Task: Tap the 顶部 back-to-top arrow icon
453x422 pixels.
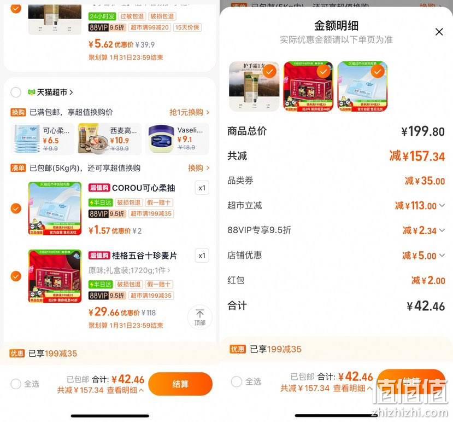Action: (199, 314)
